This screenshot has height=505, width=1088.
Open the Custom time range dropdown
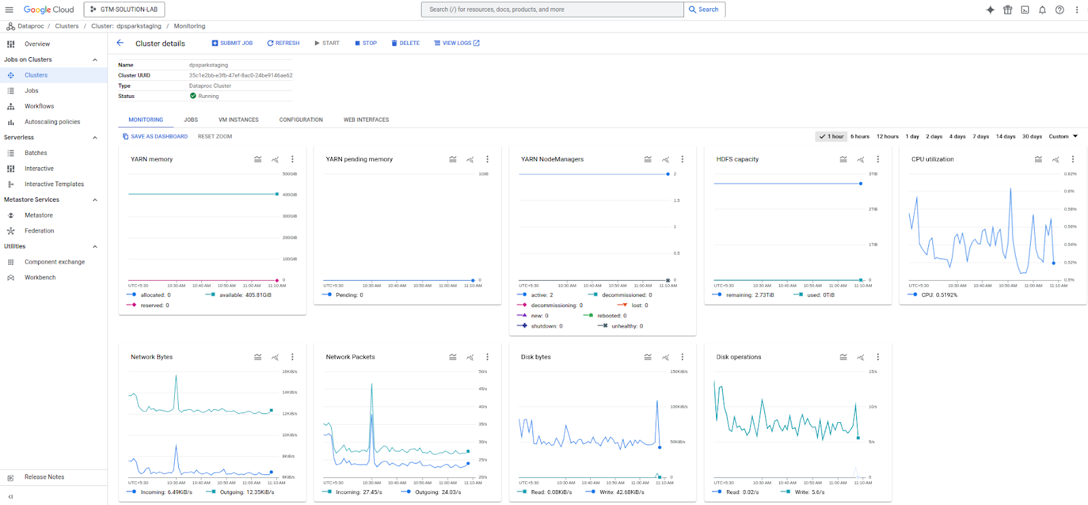(1064, 137)
